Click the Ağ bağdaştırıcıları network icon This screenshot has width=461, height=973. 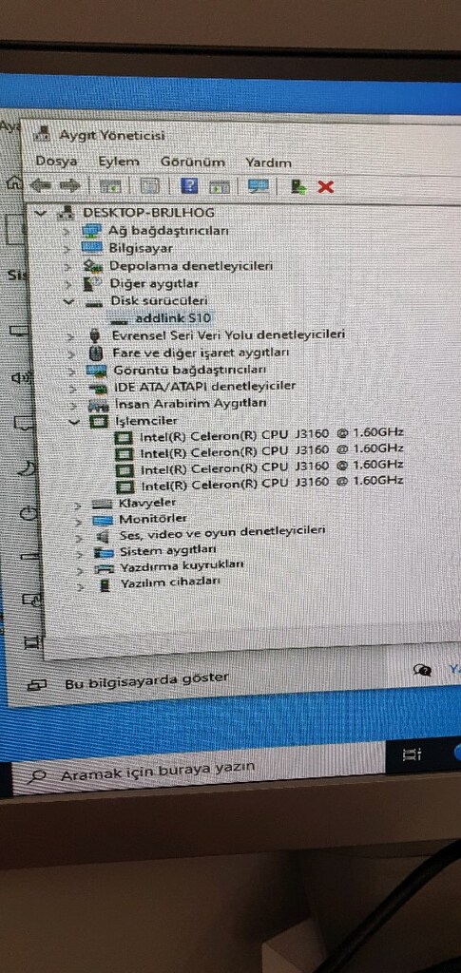point(91,230)
